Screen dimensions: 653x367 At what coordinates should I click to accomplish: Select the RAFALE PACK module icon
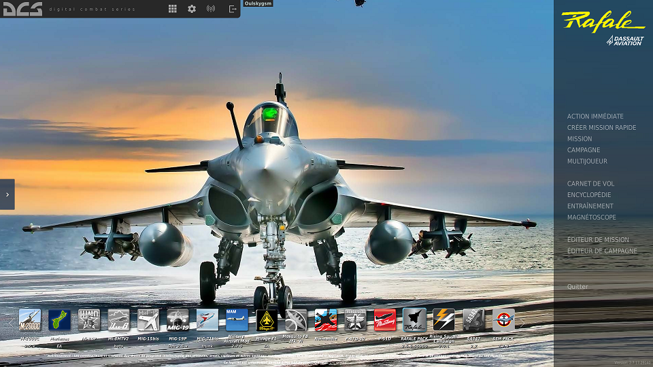414,320
